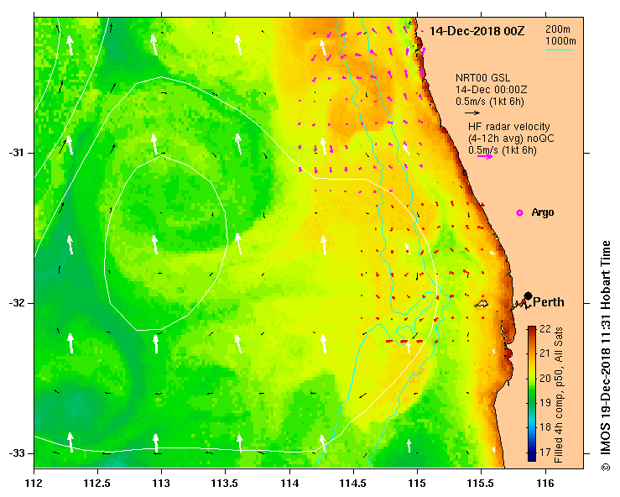Click the 19 value on color scale
The height and width of the screenshot is (497, 620).
(x=545, y=403)
